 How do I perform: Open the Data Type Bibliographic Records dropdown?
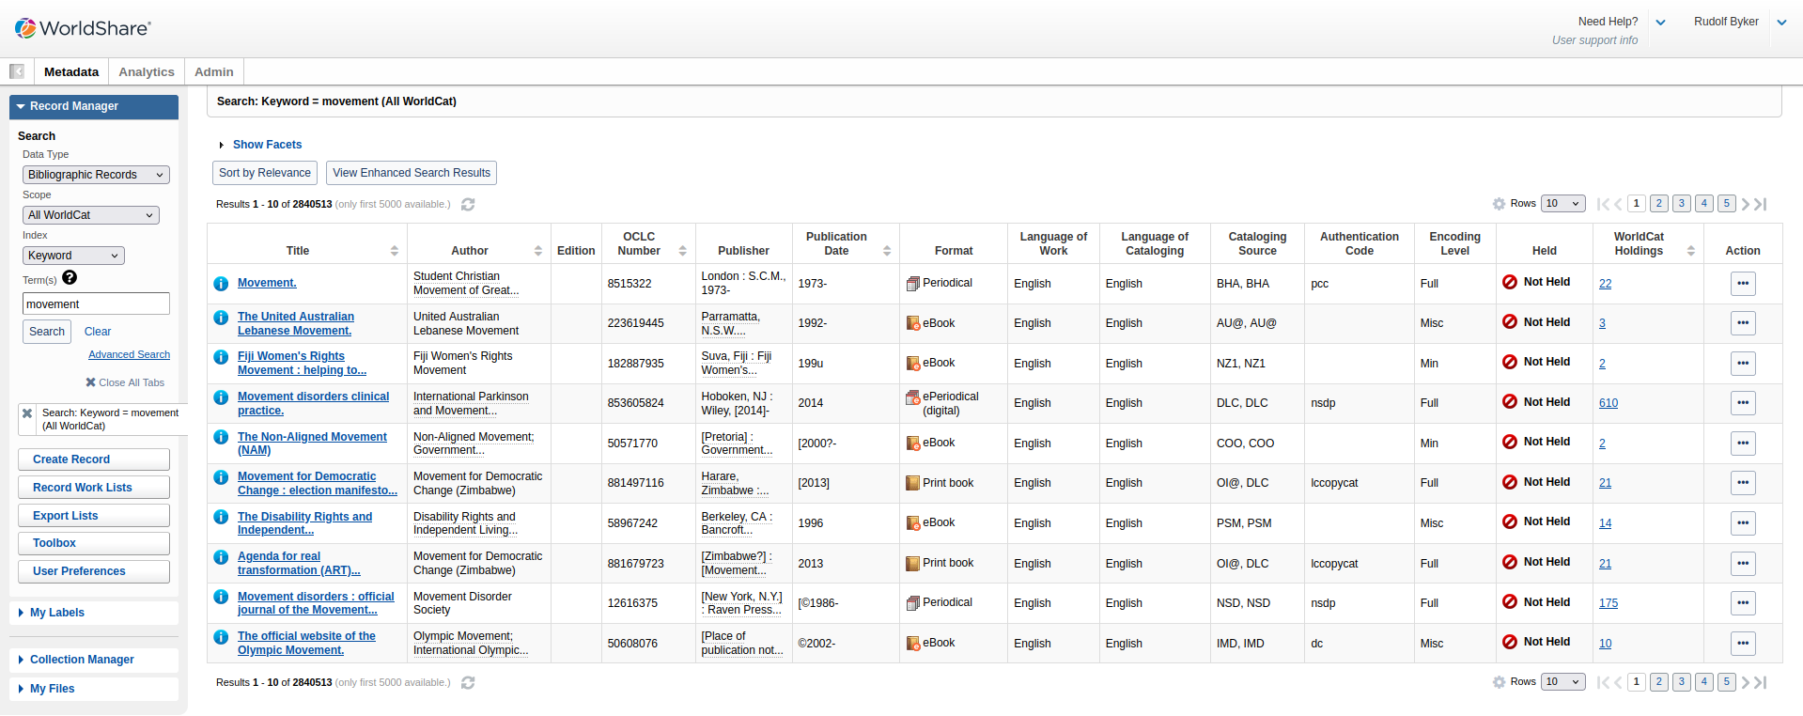point(96,175)
